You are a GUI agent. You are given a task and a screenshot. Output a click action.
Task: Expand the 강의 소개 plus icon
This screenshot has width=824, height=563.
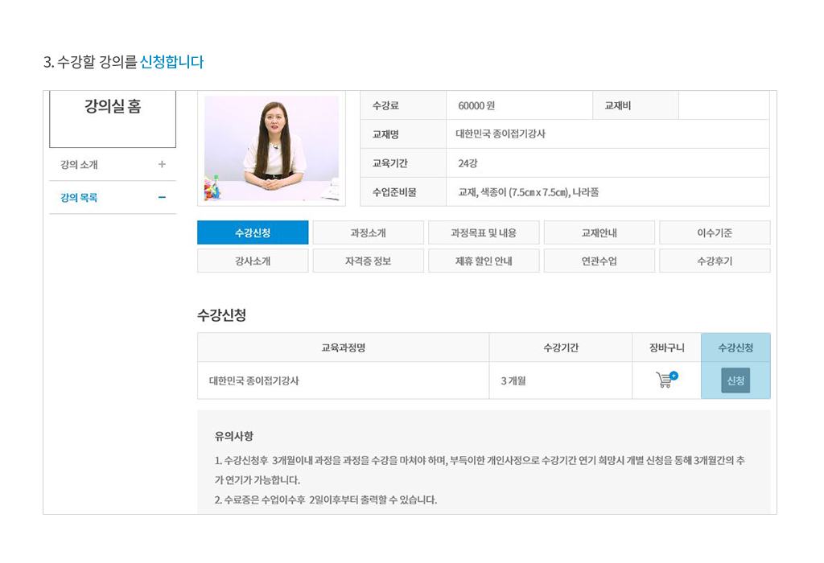162,165
